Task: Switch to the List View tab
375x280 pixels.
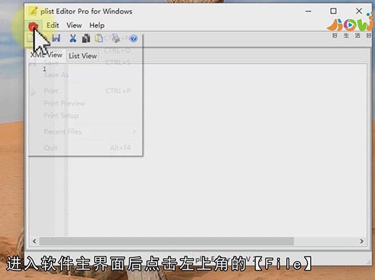Action: 83,56
